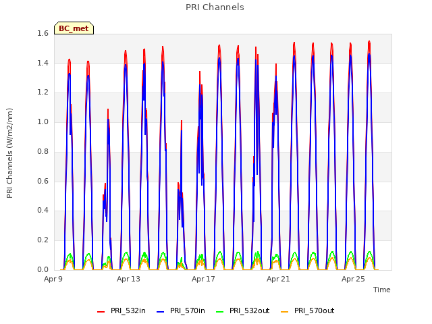Toggle the PRI_570in legend entry

pyautogui.click(x=181, y=310)
